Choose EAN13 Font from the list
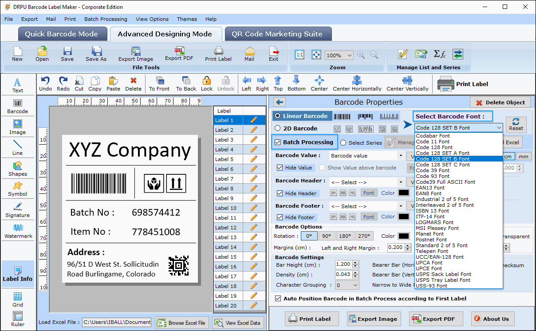Image resolution: width=536 pixels, height=331 pixels. point(430,188)
